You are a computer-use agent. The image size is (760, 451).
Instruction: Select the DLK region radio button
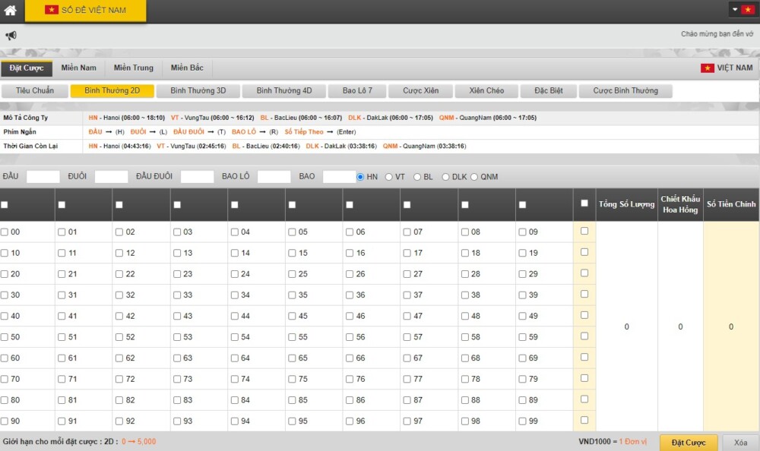point(445,177)
